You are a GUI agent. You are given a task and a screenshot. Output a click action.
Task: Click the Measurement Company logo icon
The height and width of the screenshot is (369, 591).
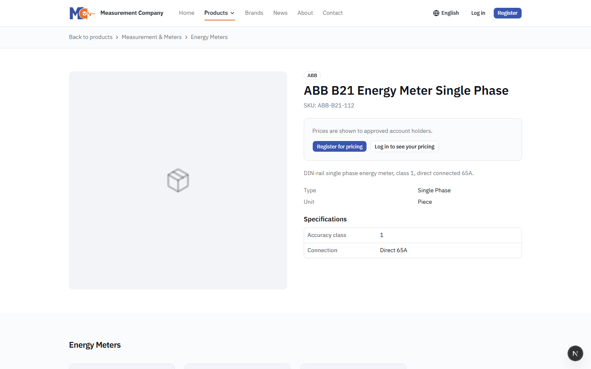point(82,13)
